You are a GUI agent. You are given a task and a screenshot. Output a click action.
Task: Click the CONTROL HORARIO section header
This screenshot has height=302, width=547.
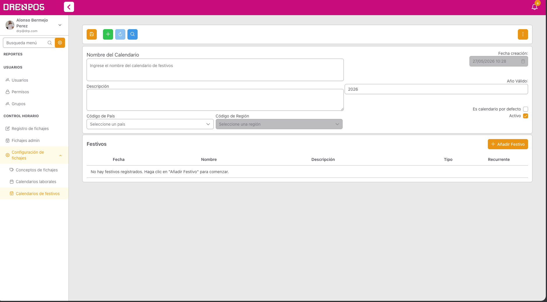click(x=21, y=116)
